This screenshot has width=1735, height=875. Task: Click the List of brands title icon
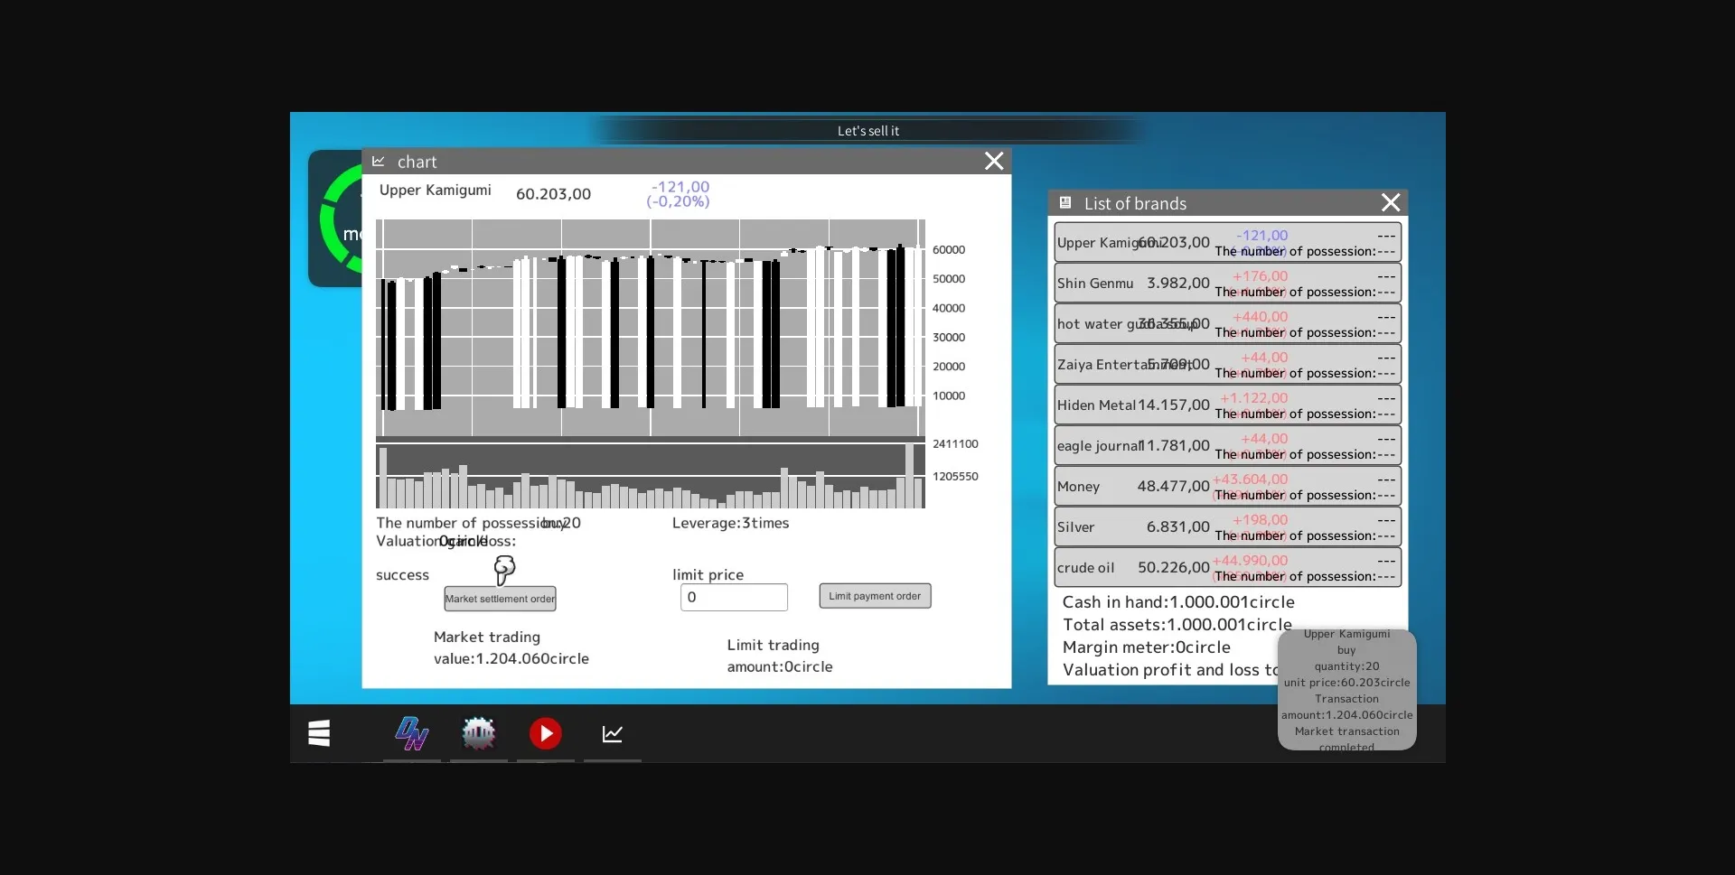pyautogui.click(x=1065, y=203)
